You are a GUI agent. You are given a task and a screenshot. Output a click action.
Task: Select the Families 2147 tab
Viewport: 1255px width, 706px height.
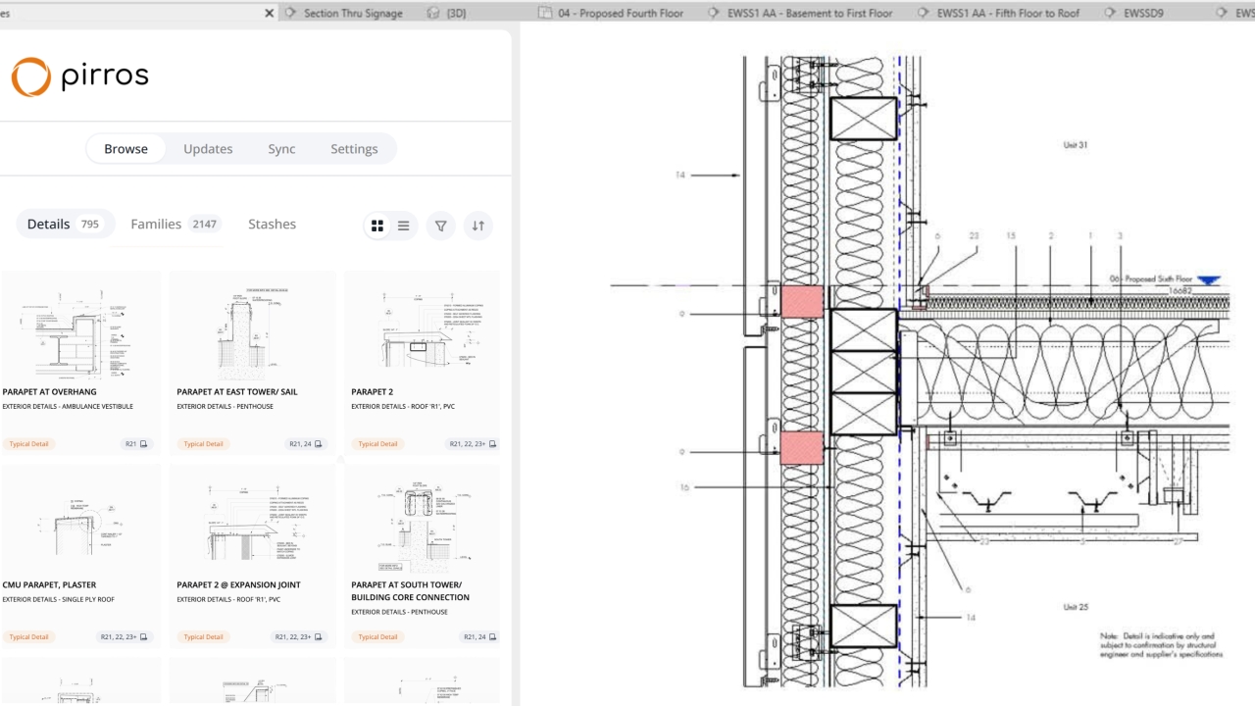(x=175, y=224)
